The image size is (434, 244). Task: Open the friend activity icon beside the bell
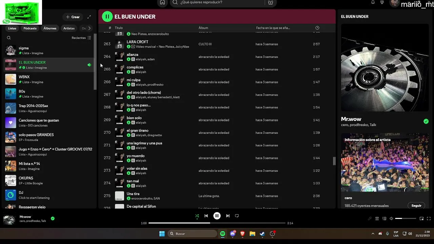point(382,2)
